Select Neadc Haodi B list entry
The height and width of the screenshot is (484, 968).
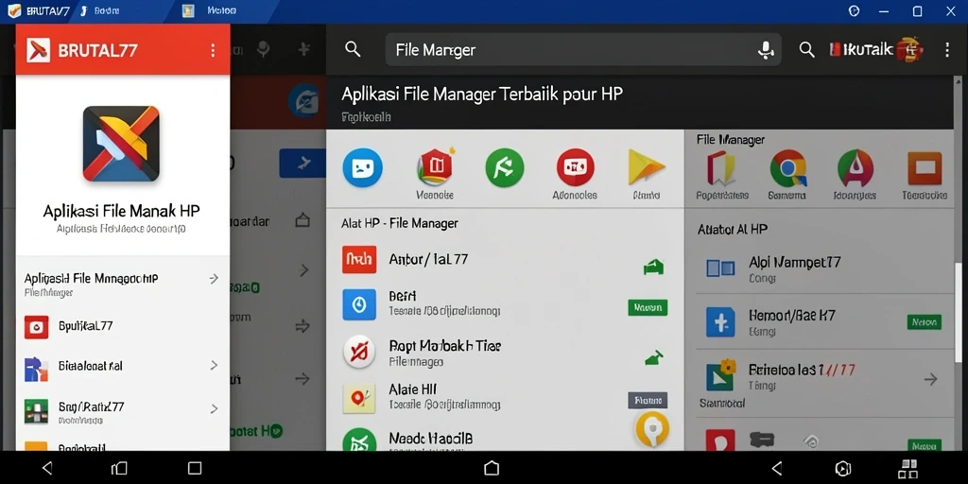point(505,440)
